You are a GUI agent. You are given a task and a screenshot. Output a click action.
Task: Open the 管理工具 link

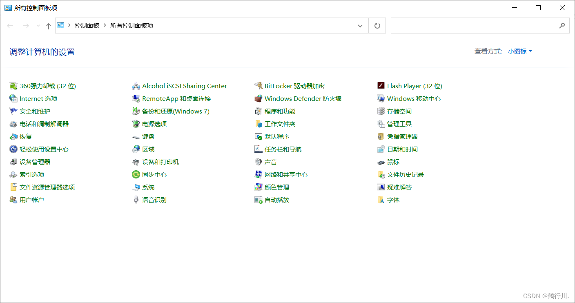[x=399, y=124]
